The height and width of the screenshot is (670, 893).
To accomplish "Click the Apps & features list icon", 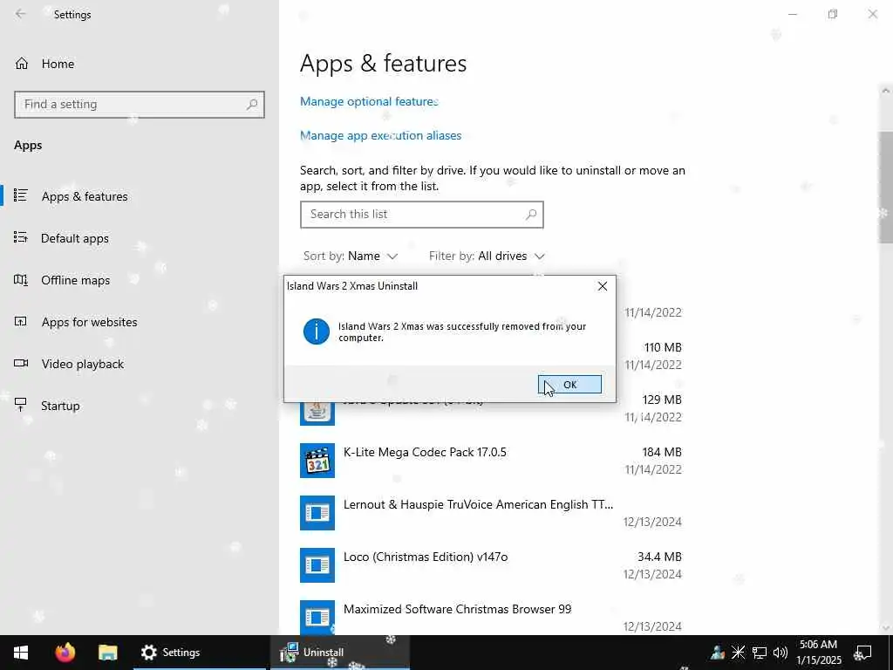I will (x=21, y=195).
